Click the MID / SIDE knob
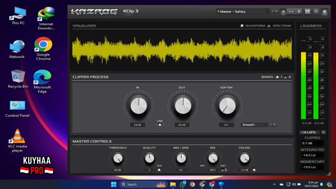 pos(181,158)
